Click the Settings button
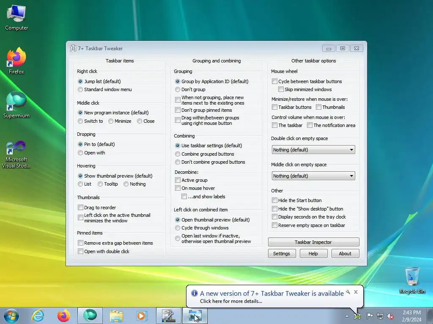 point(282,254)
